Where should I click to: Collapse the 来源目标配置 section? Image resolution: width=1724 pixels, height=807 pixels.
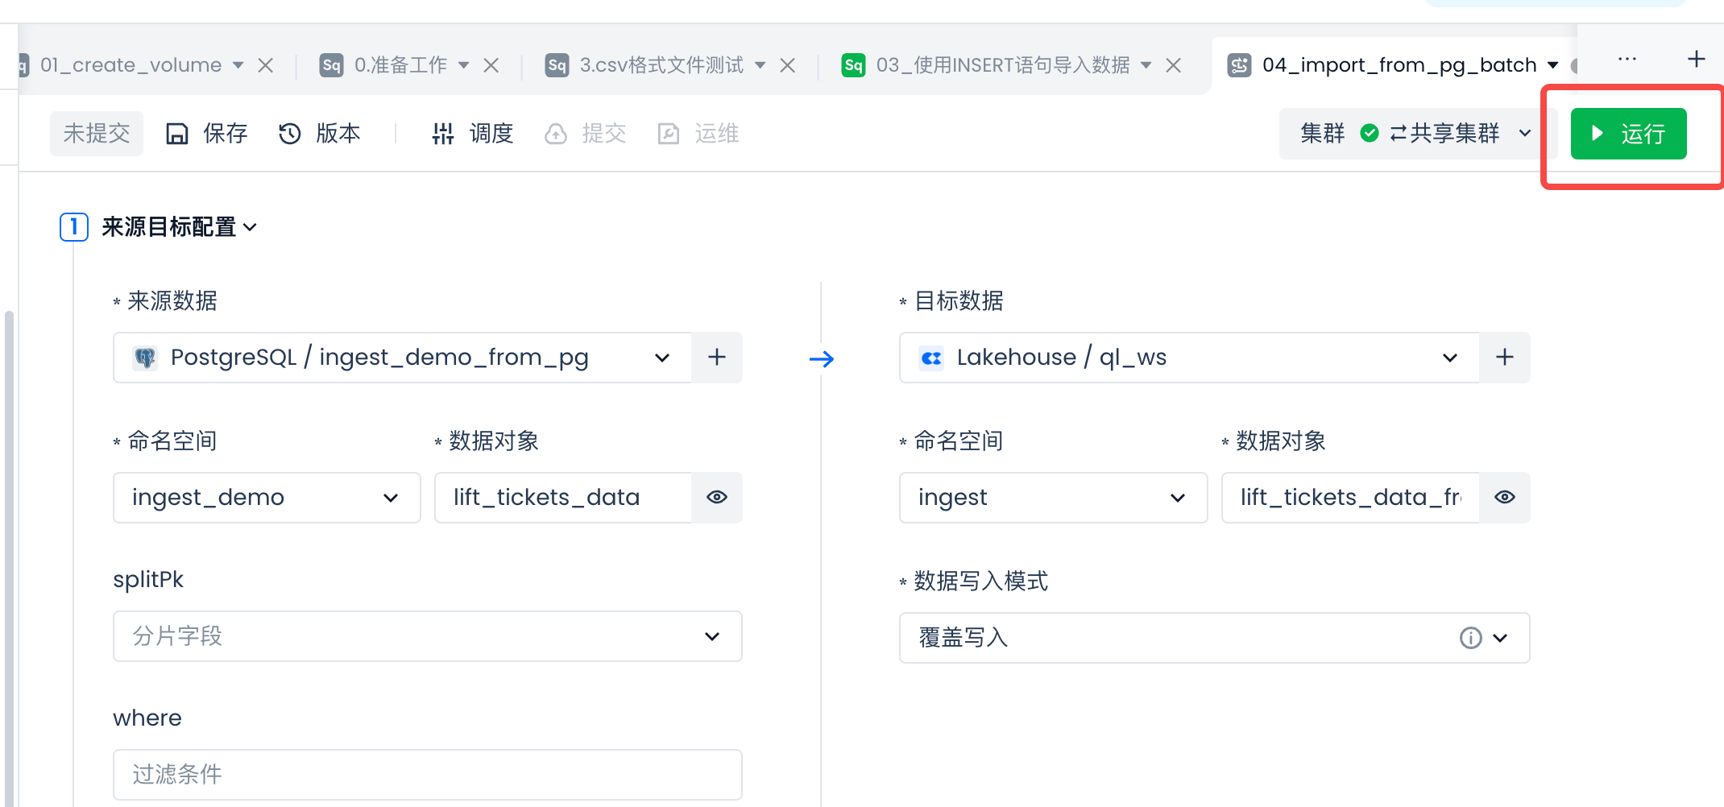coord(250,228)
